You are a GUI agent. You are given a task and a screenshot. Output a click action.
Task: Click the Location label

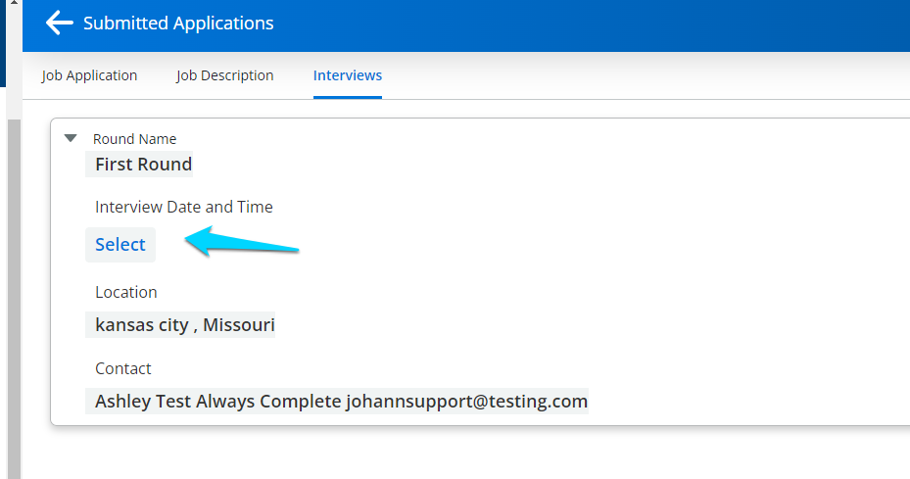(x=125, y=292)
